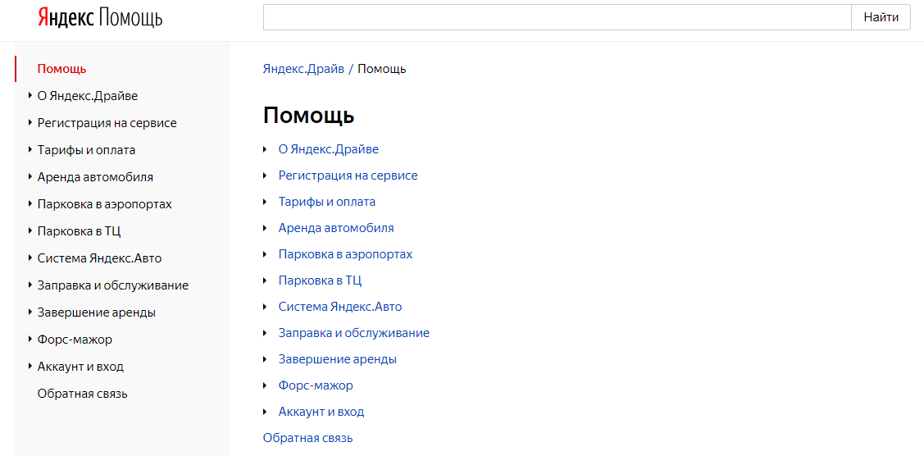Viewport: 924px width, 456px height.
Task: Follow the blue Тарифы и оплата link
Action: [x=327, y=202]
